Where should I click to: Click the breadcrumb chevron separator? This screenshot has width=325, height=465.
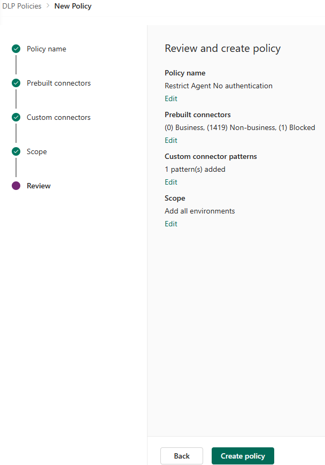point(48,6)
